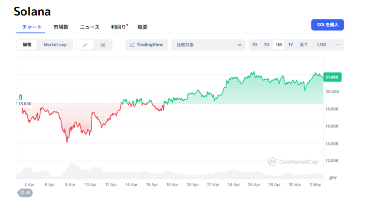Click the 8 Apr date label
Image resolution: width=365 pixels, height=207 pixels.
(70, 185)
